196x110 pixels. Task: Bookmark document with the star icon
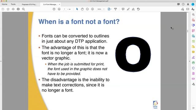point(8,9)
